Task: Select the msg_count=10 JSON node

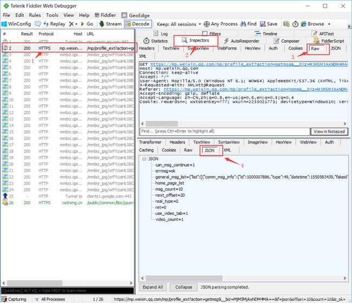Action: pos(169,189)
